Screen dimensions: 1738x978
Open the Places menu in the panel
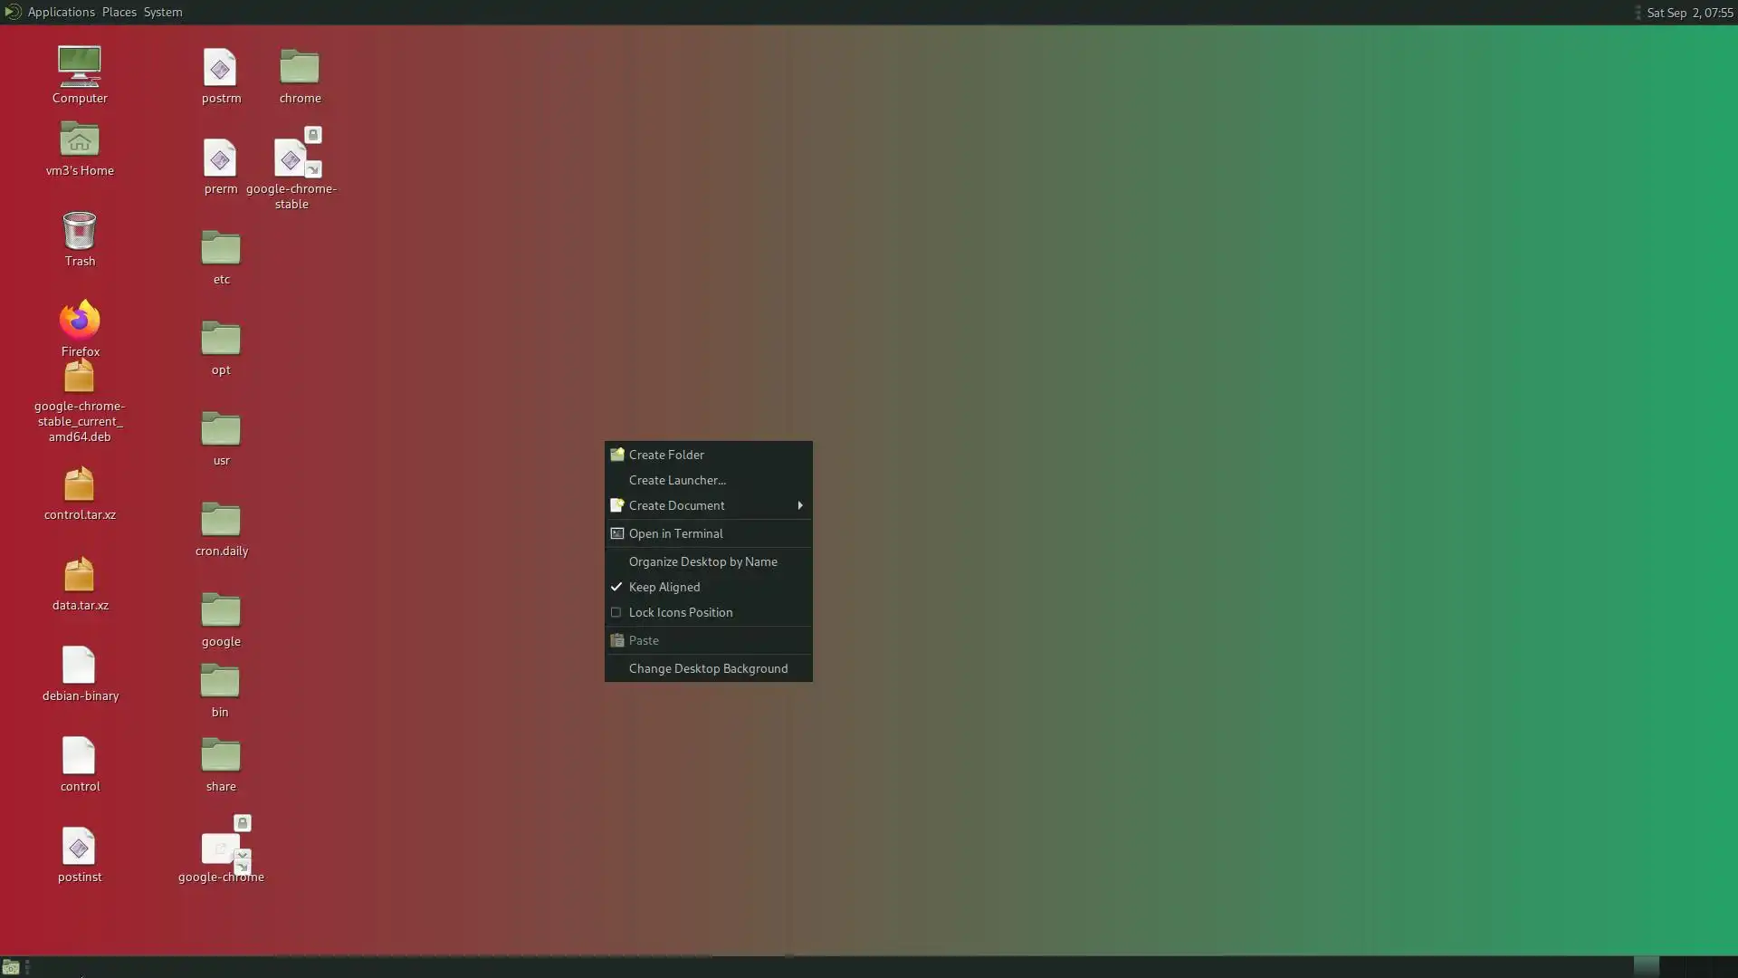point(119,12)
